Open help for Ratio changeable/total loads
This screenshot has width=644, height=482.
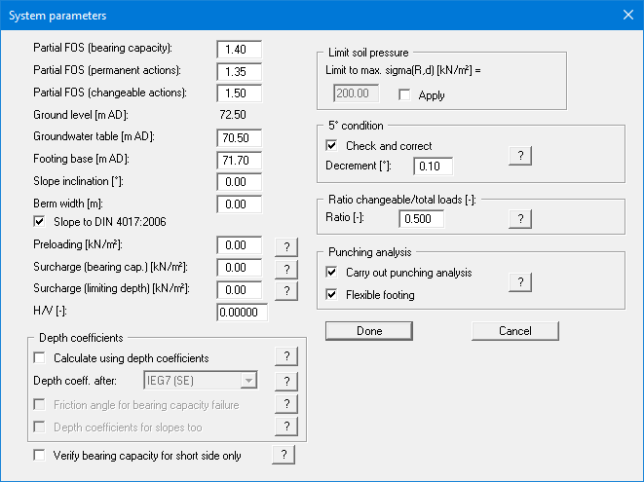point(521,219)
